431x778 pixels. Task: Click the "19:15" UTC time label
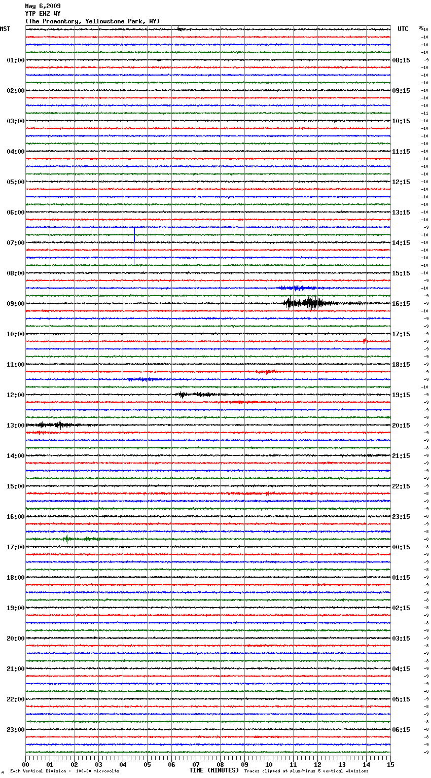click(x=401, y=395)
